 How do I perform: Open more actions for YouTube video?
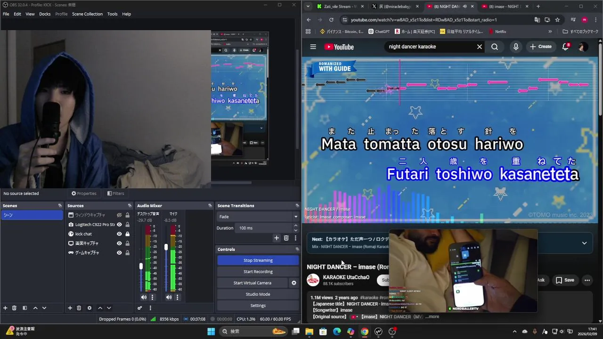coord(587,280)
